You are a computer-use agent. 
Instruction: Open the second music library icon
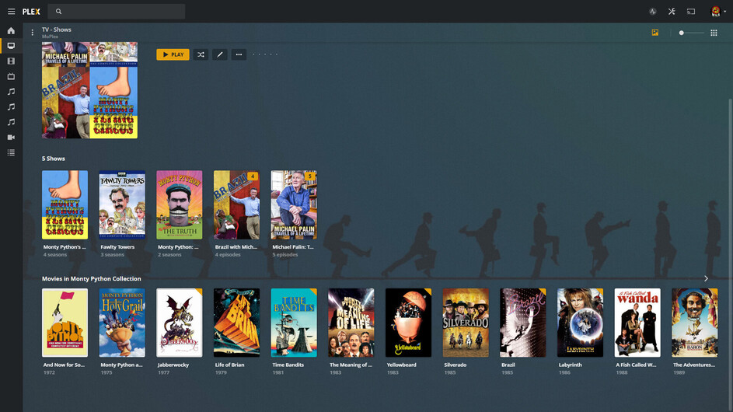point(11,106)
